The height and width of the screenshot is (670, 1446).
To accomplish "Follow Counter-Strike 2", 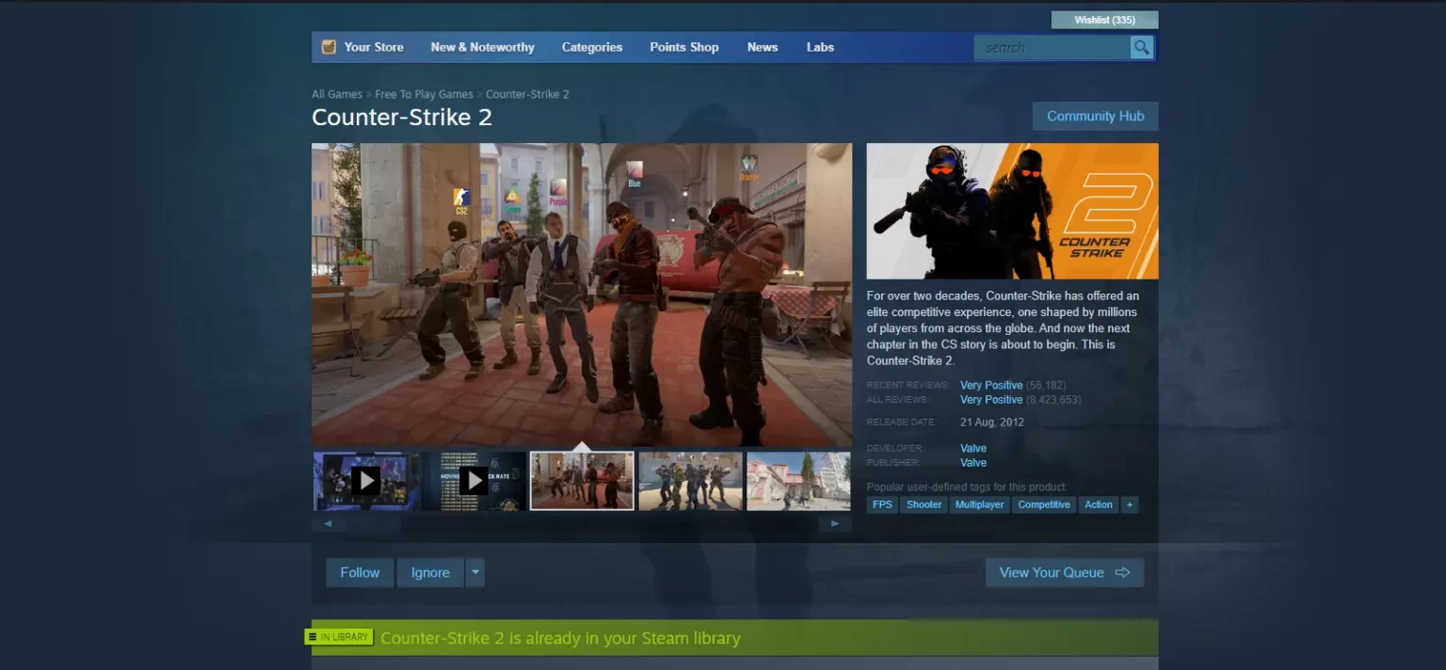I will 360,572.
